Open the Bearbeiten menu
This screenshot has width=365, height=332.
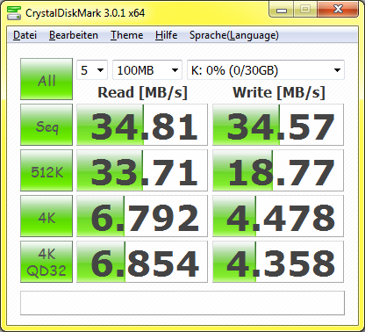pos(74,35)
